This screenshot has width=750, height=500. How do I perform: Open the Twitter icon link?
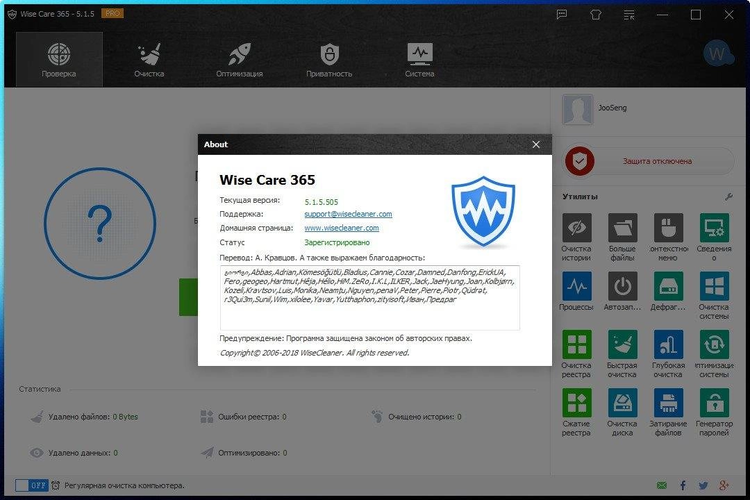point(703,485)
